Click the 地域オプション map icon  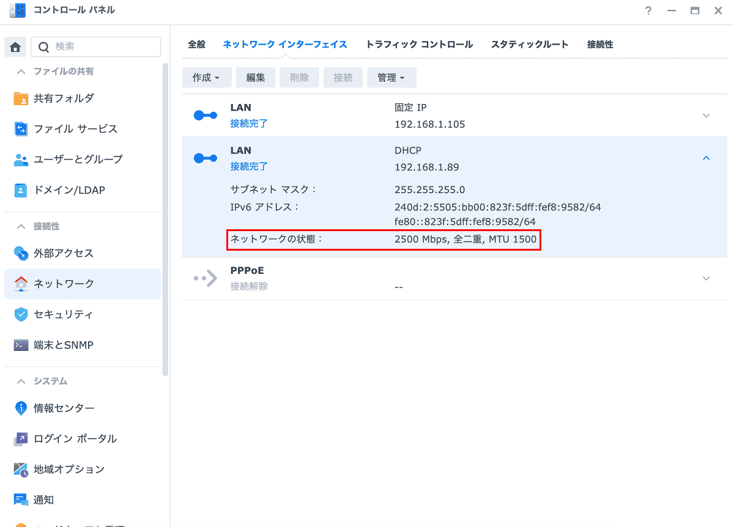[x=21, y=470]
